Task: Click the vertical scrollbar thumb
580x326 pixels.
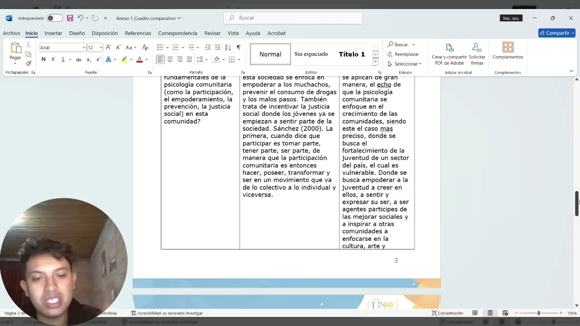Action: click(x=577, y=204)
